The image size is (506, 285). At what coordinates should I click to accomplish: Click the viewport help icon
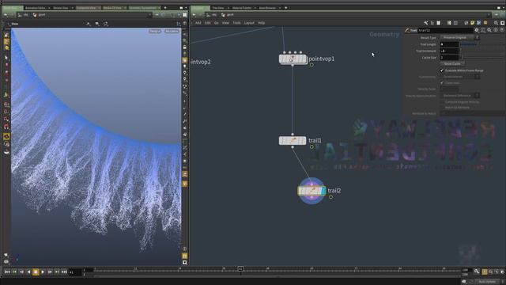(184, 24)
